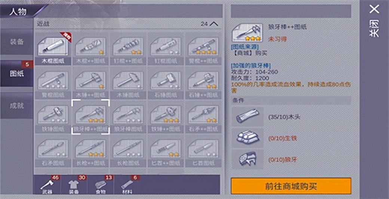The height and width of the screenshot is (199, 389).
Task: Open the 武器 axe category icon
Action: [47, 185]
